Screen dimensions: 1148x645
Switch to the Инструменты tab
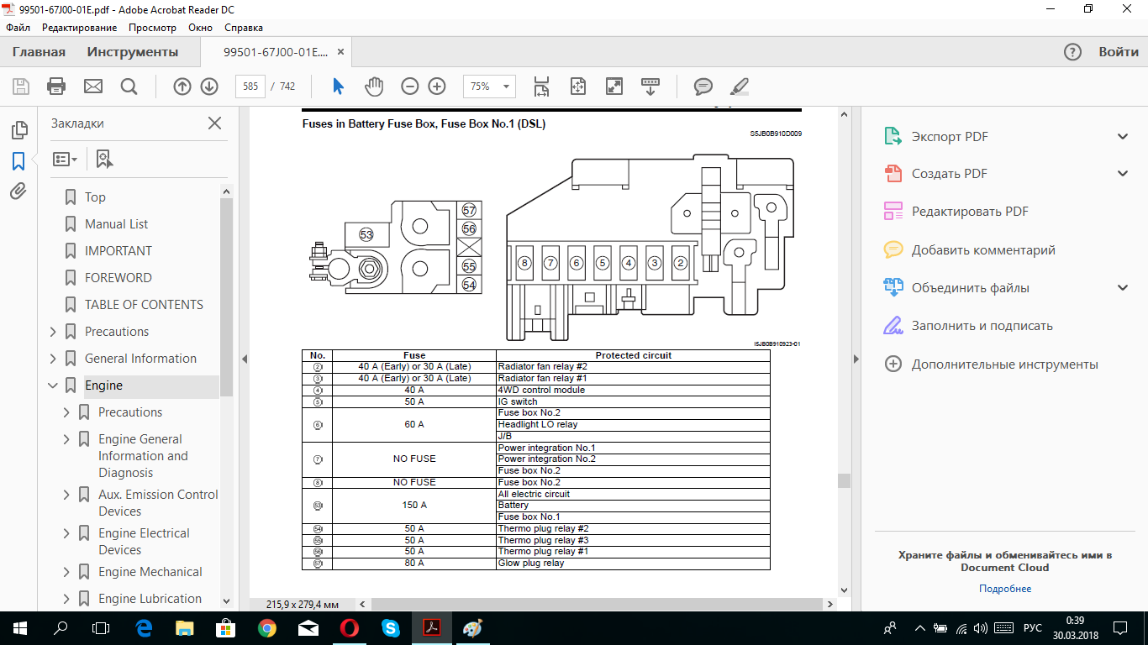click(x=133, y=52)
